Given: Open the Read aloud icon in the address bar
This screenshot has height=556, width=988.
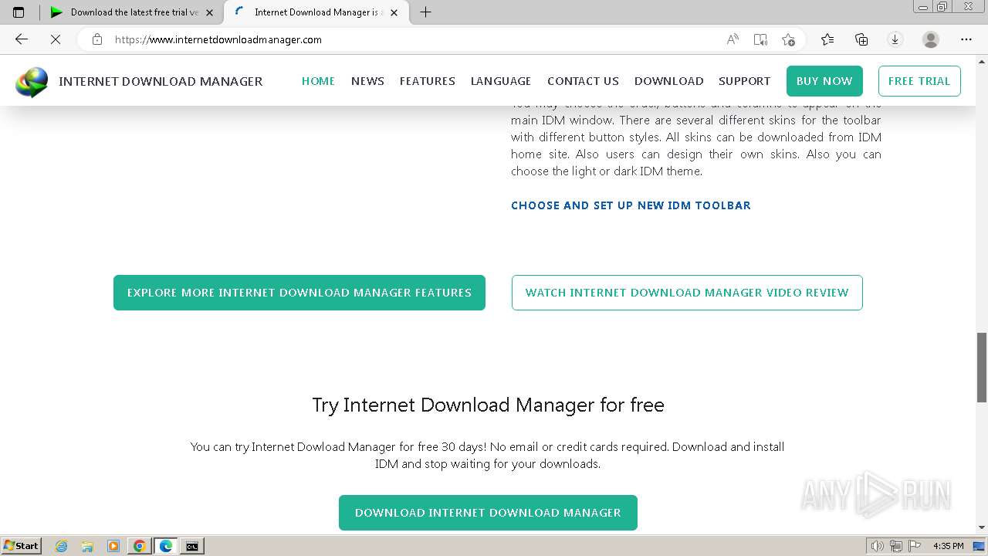Looking at the screenshot, I should click(x=733, y=39).
